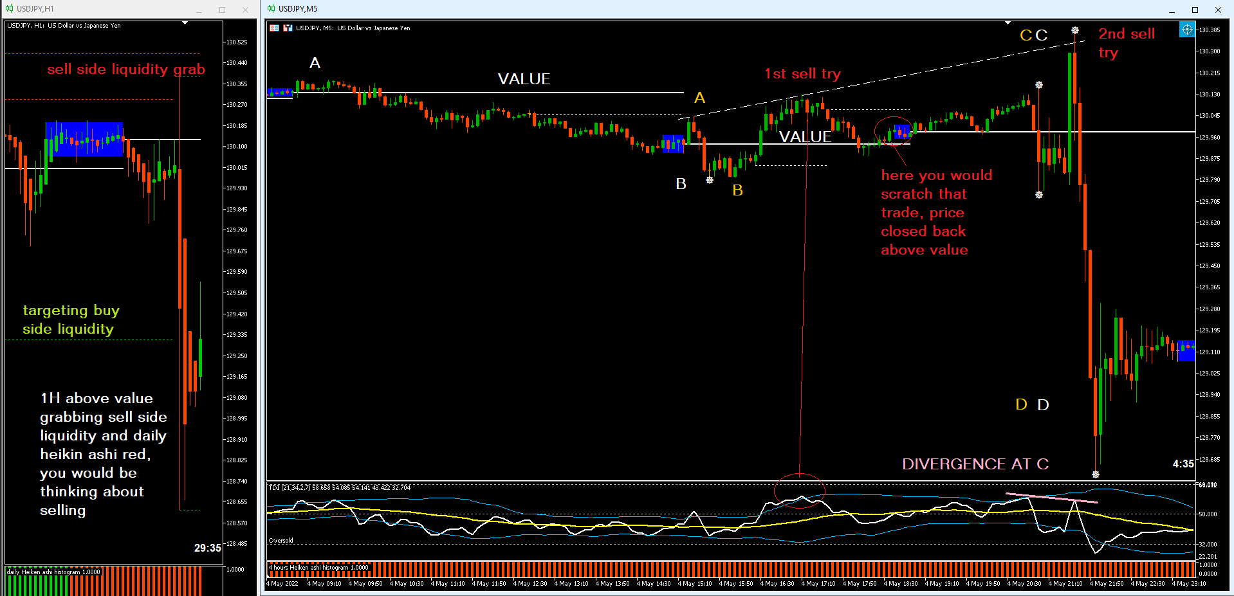The image size is (1234, 596).
Task: Click the 4:35 candle countdown timer
Action: click(1183, 464)
